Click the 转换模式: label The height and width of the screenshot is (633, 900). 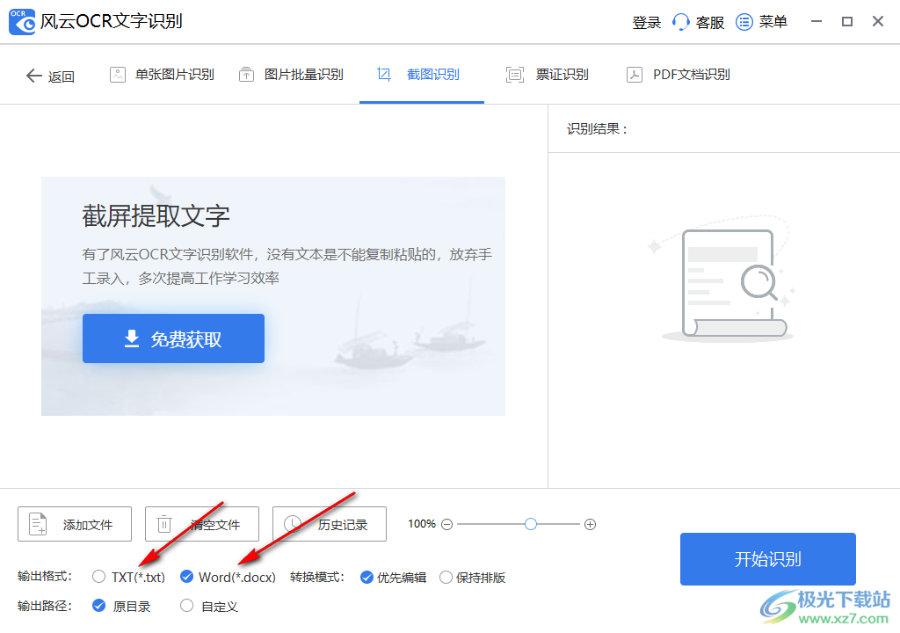(x=316, y=577)
